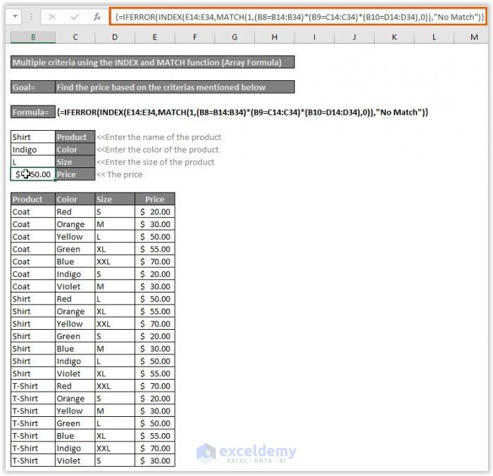Select the input cell containing 'Shirt' criteria
Screen dimensions: 493x476
[x=33, y=137]
